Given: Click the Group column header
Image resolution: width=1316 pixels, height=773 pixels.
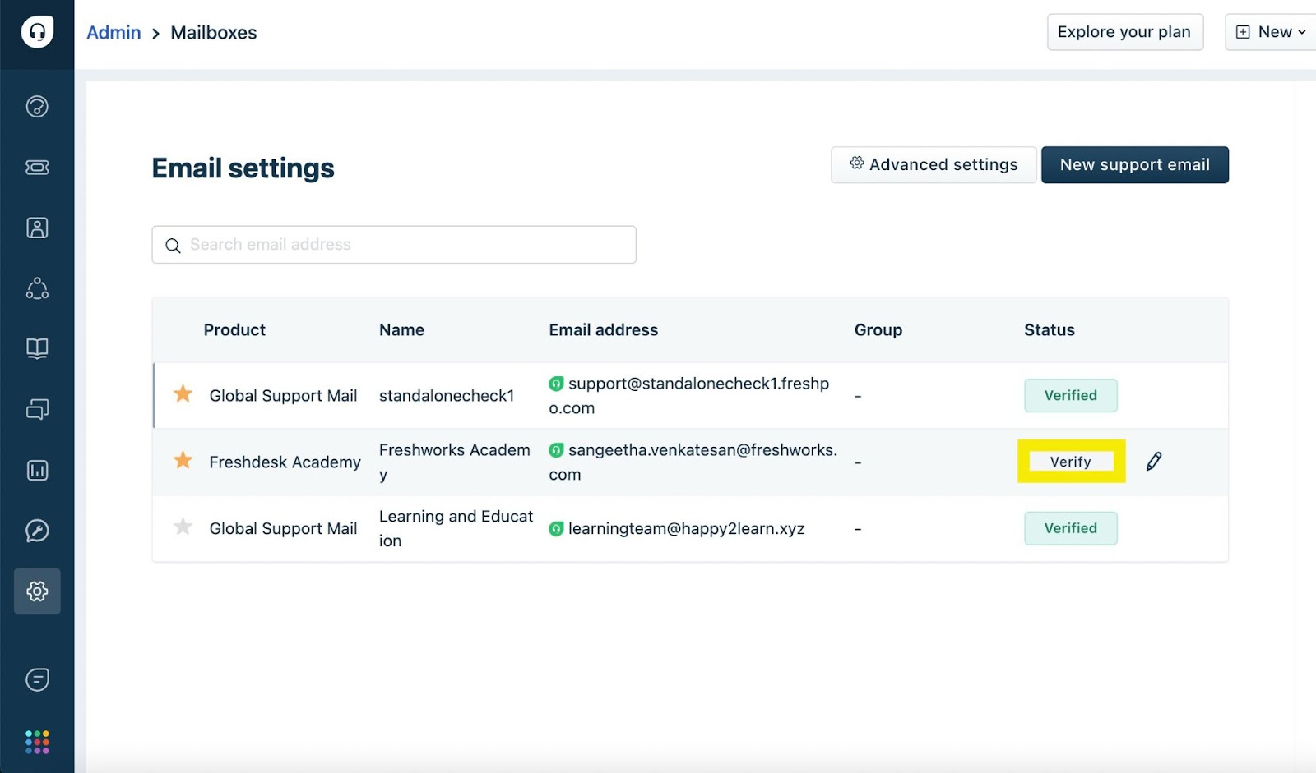Looking at the screenshot, I should (x=878, y=329).
